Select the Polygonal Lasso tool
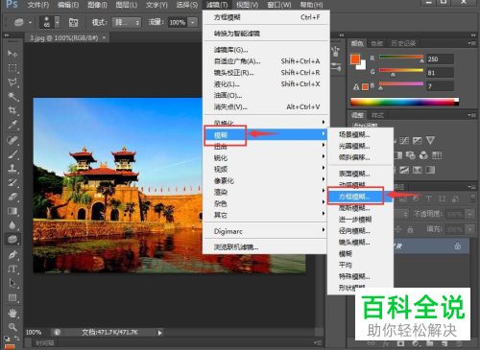Viewport: 480px width, 350px height. [12, 82]
